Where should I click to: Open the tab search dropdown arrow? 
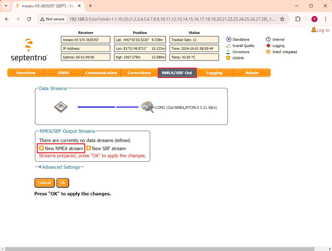click(x=6, y=6)
